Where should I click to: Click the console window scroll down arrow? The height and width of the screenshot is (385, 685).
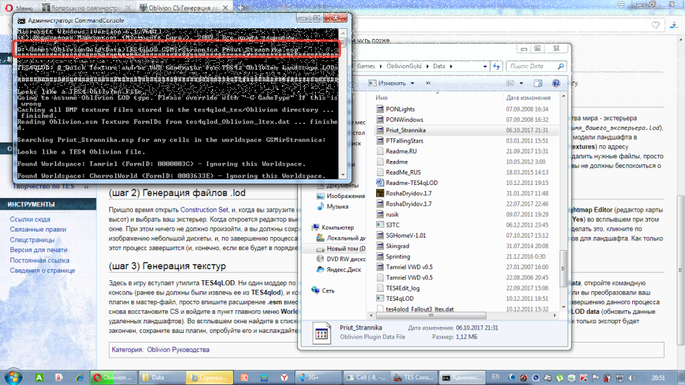[343, 175]
